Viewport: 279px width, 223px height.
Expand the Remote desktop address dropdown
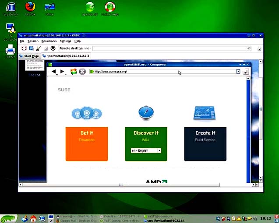click(249, 48)
